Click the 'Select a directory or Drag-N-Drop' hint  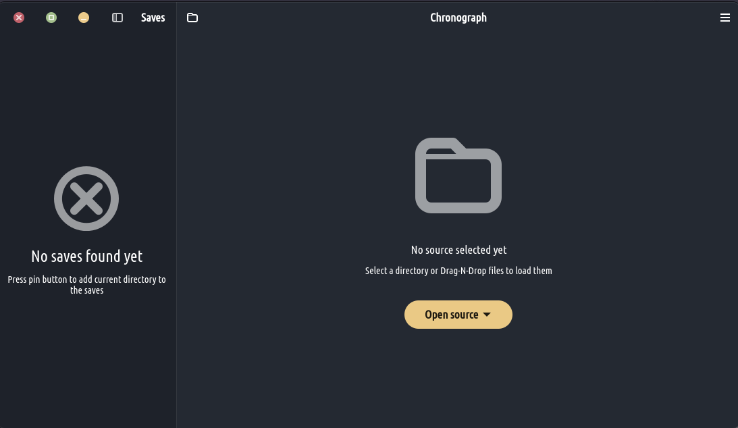[x=458, y=271]
